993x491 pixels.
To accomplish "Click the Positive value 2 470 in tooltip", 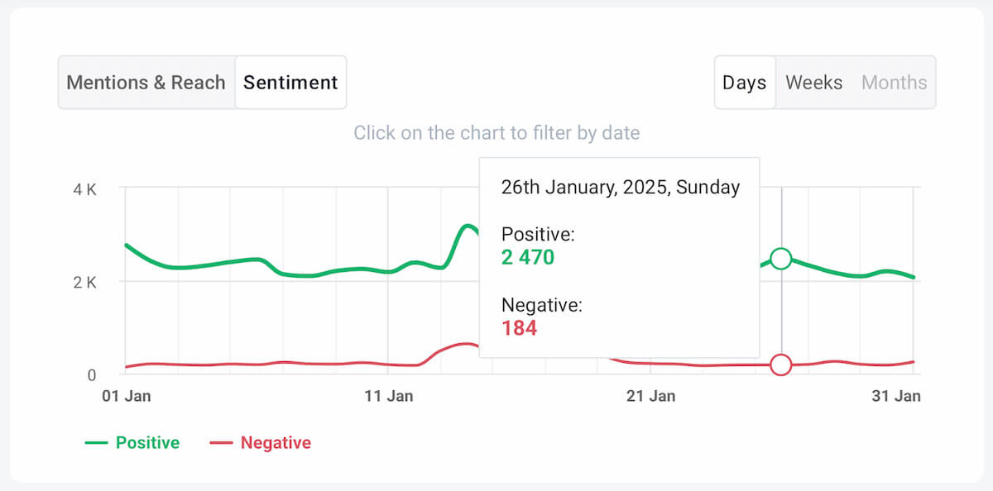I will (528, 257).
